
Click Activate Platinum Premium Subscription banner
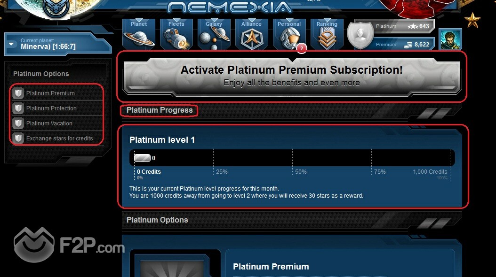pos(292,76)
